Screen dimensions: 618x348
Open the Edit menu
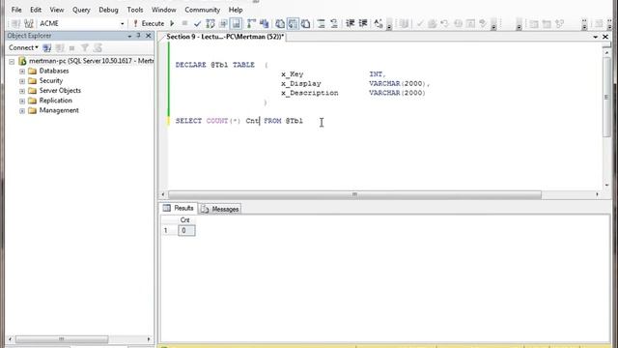[x=36, y=10]
